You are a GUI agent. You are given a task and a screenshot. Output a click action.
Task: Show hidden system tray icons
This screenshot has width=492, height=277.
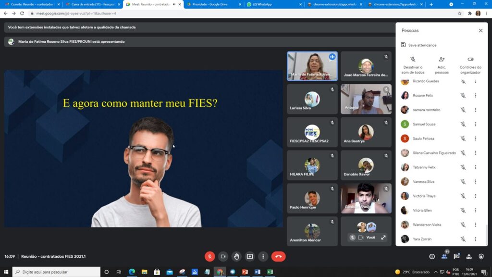coord(436,272)
